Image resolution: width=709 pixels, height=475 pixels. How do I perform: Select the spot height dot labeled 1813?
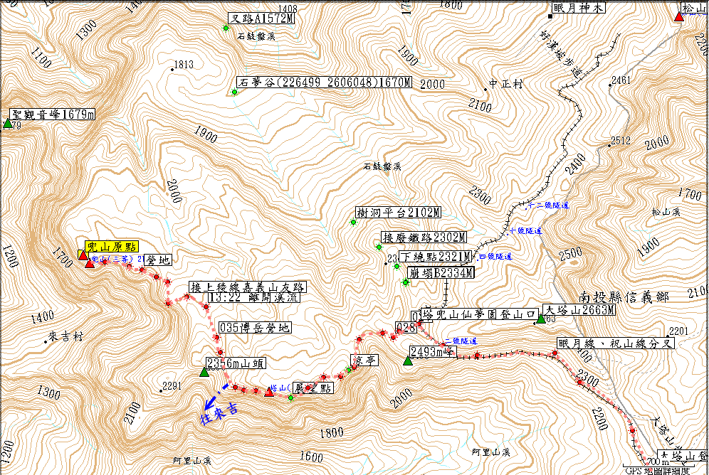172,70
